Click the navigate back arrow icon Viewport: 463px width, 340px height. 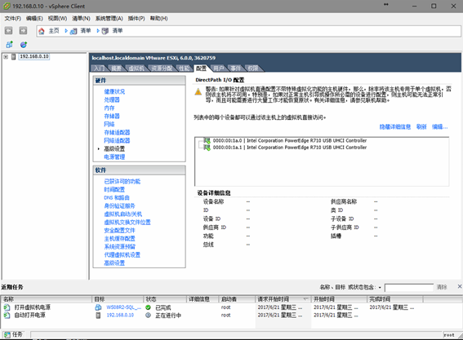(8, 30)
